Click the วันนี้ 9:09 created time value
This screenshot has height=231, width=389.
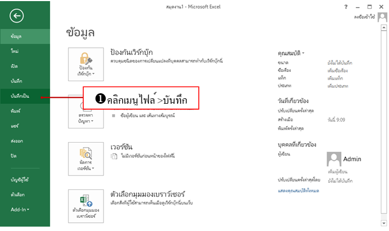(x=336, y=120)
